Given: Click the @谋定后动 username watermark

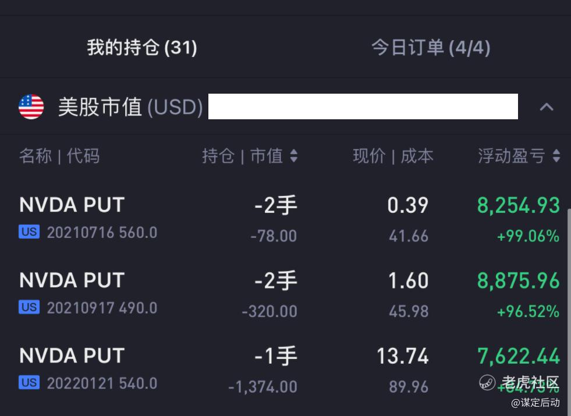Looking at the screenshot, I should pyautogui.click(x=535, y=403).
